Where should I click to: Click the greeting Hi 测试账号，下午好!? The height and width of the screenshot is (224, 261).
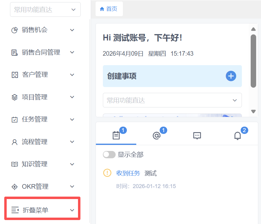coord(142,38)
